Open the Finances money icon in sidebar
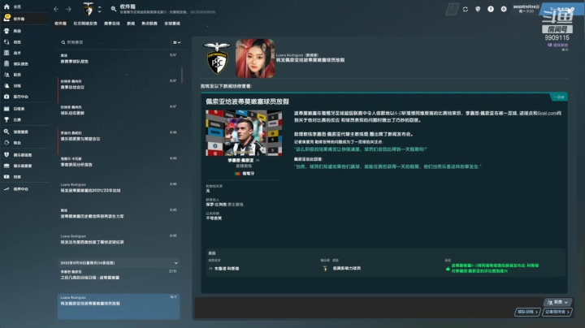Screen dimensions: 585x328 pos(6,177)
